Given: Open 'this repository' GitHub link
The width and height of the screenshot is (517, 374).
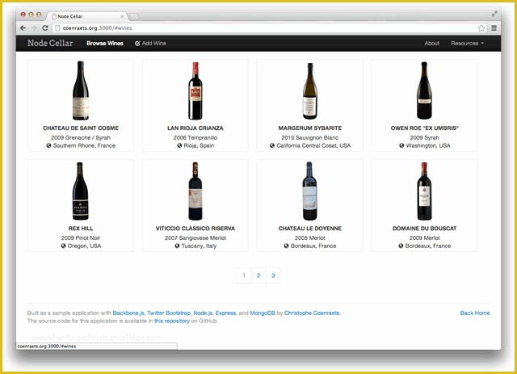Looking at the screenshot, I should pyautogui.click(x=172, y=321).
